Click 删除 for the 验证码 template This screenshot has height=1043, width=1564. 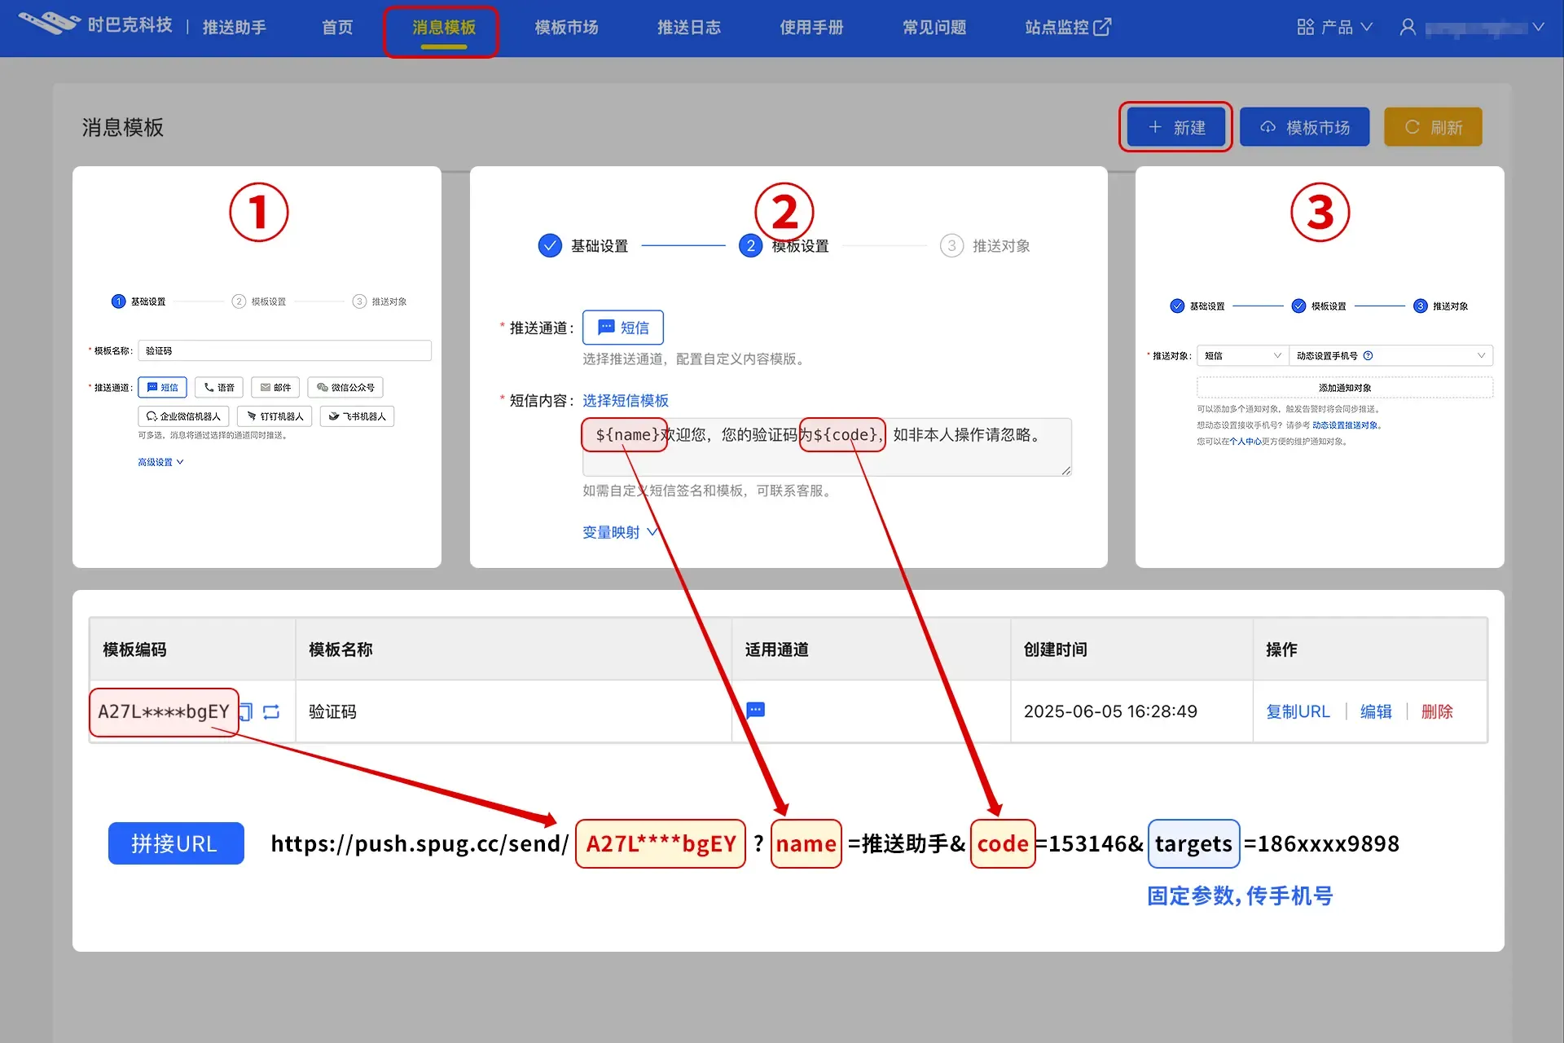[1437, 711]
